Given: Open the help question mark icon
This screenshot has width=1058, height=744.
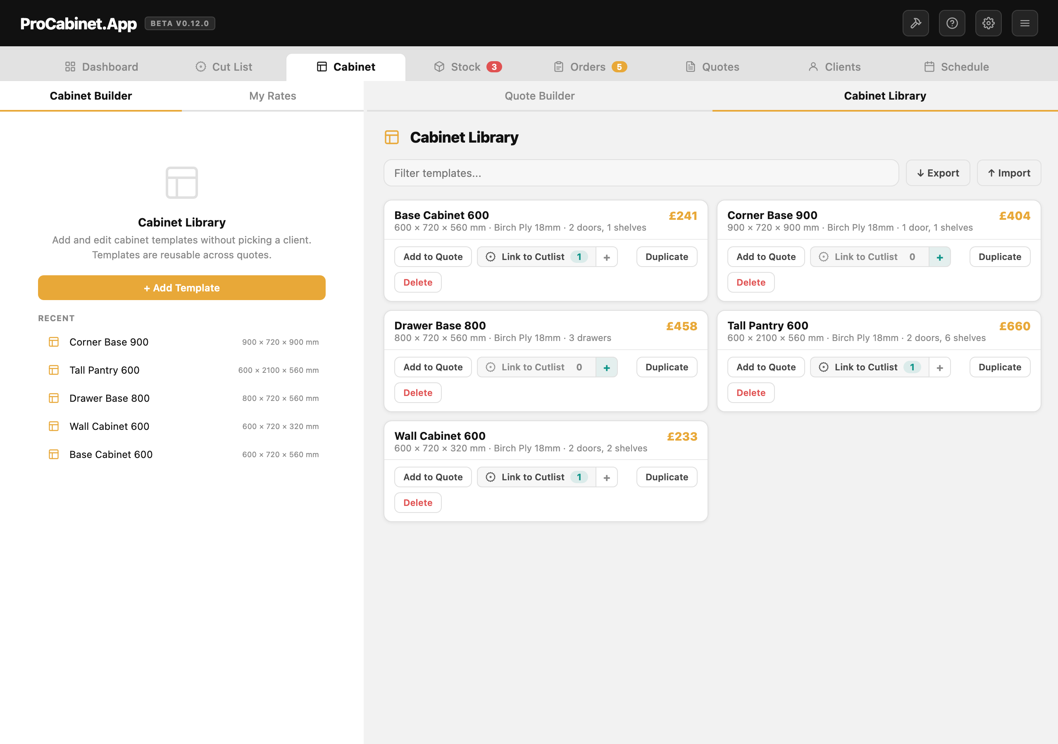Looking at the screenshot, I should point(952,23).
